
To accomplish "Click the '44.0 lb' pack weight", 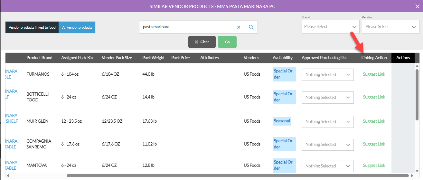I will (148, 74).
